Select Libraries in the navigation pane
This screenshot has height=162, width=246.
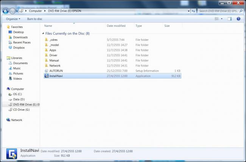point(17,58)
